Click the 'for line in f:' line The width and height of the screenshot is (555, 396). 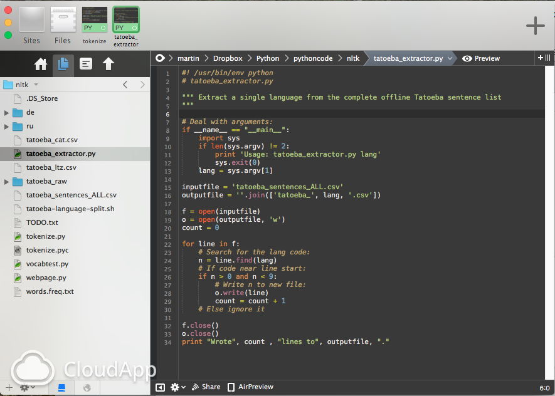(211, 244)
